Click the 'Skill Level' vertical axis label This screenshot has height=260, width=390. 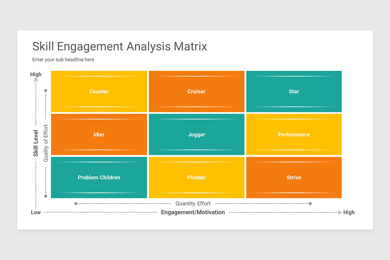click(36, 143)
